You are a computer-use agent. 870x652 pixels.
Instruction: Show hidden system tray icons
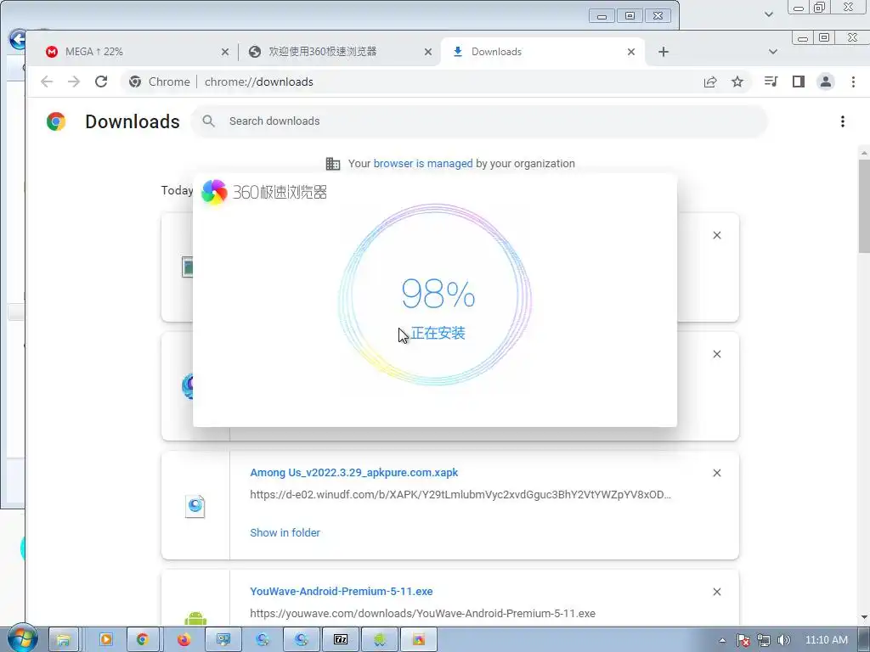tap(722, 640)
